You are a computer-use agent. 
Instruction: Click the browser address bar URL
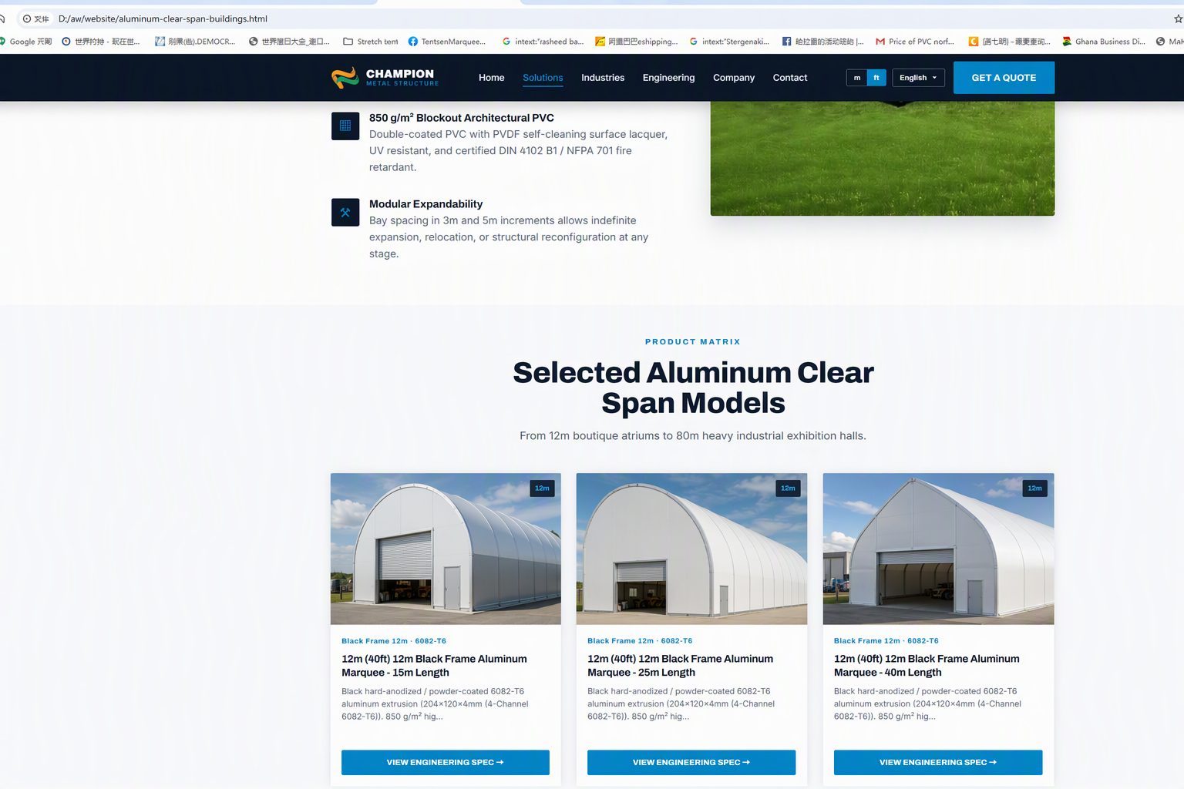point(163,18)
